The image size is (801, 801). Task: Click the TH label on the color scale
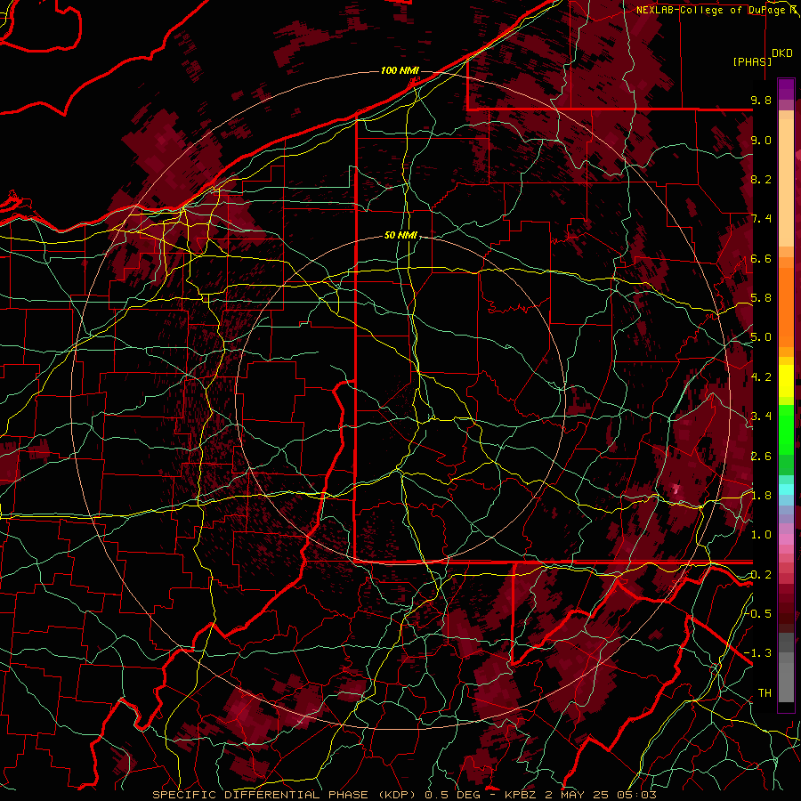(765, 693)
